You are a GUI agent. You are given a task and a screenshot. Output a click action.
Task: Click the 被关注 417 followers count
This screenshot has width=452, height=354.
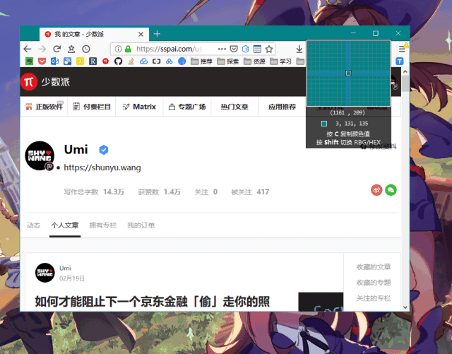tap(250, 192)
